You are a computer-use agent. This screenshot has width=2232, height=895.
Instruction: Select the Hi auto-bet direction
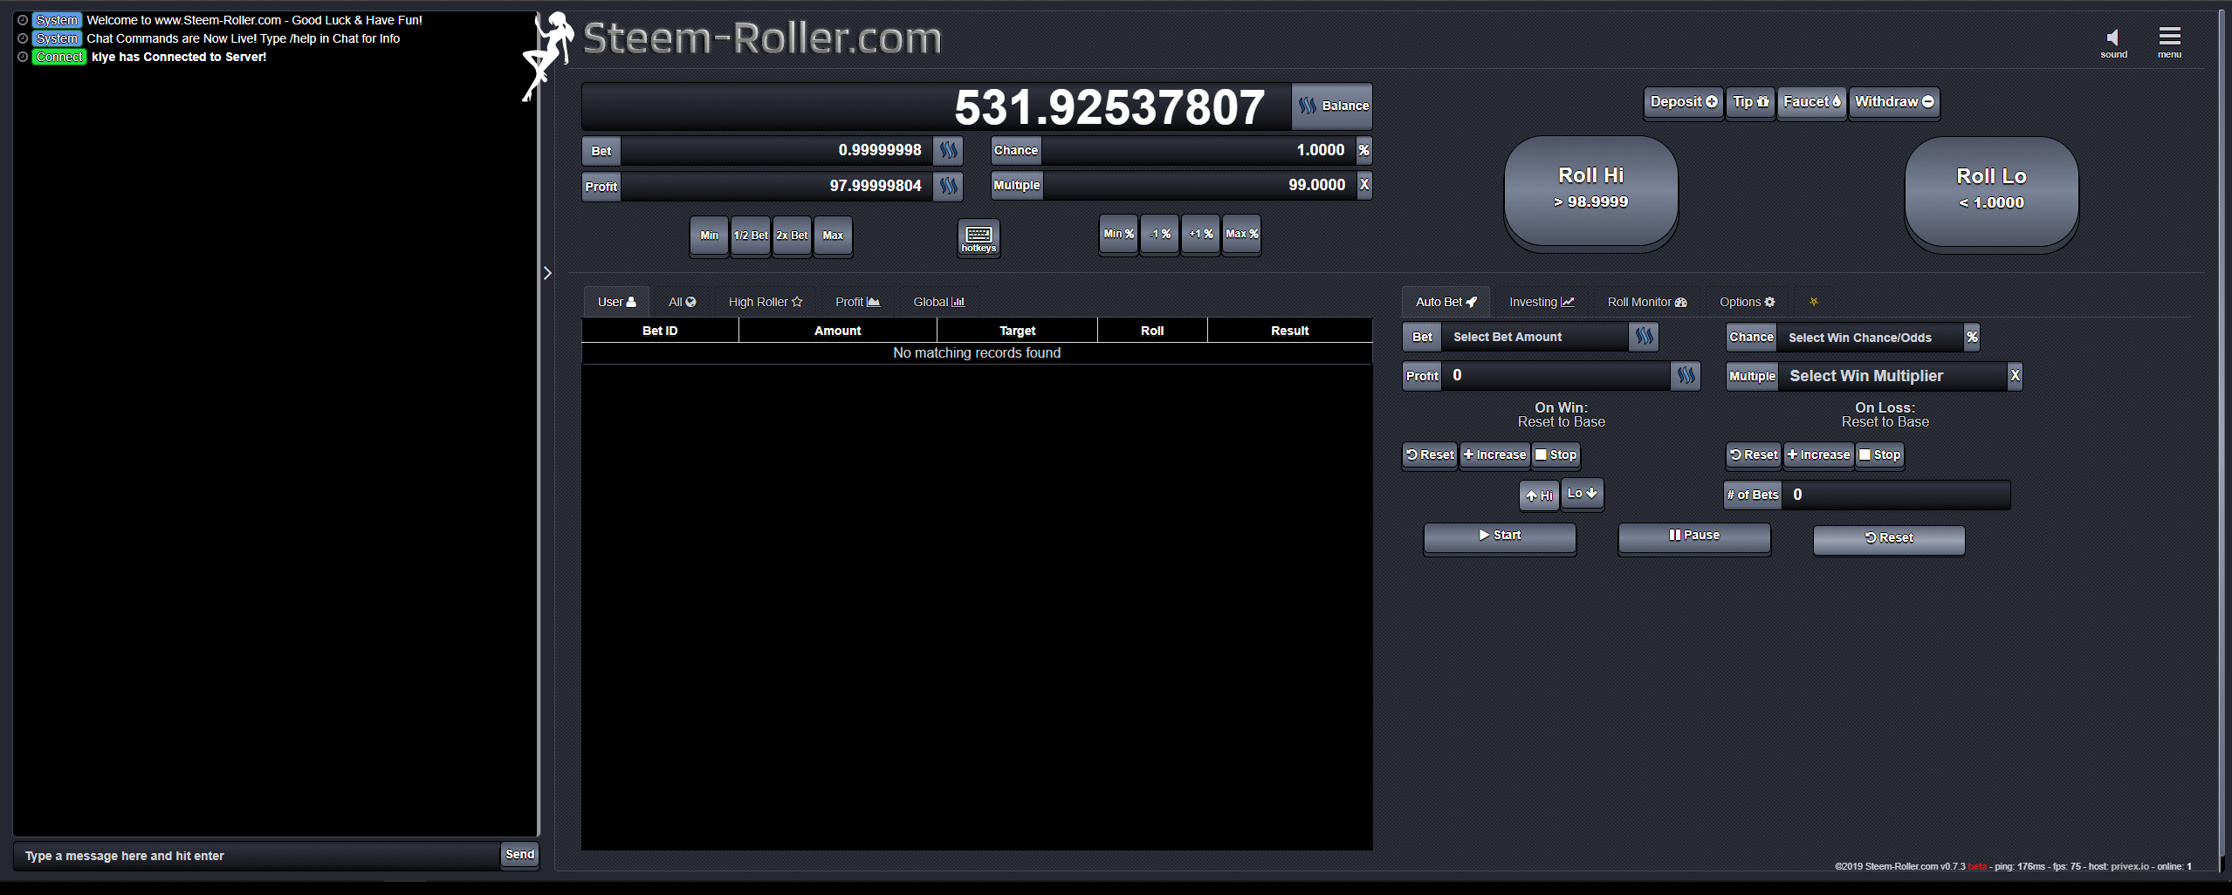[x=1539, y=495]
